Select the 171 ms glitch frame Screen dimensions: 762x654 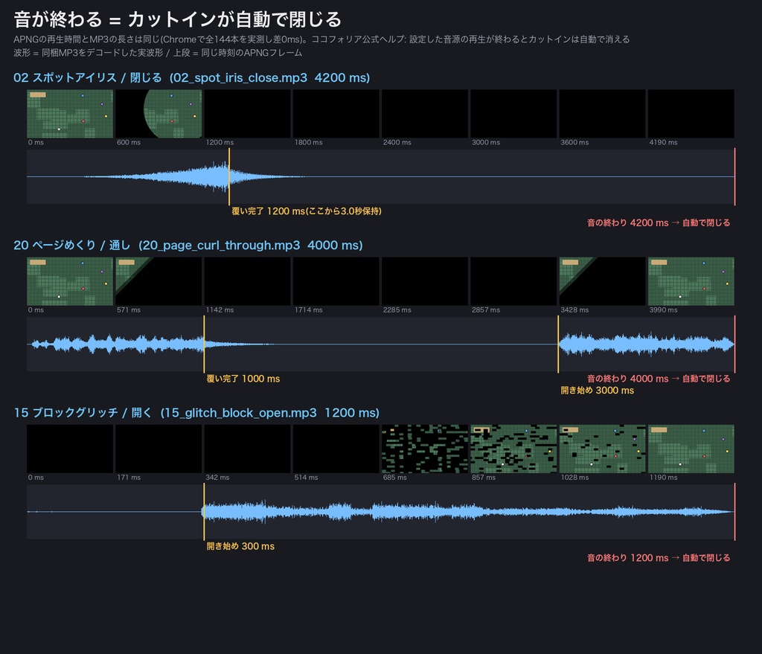[159, 449]
